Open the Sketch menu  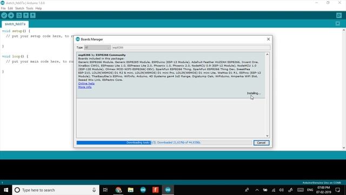click(19, 9)
